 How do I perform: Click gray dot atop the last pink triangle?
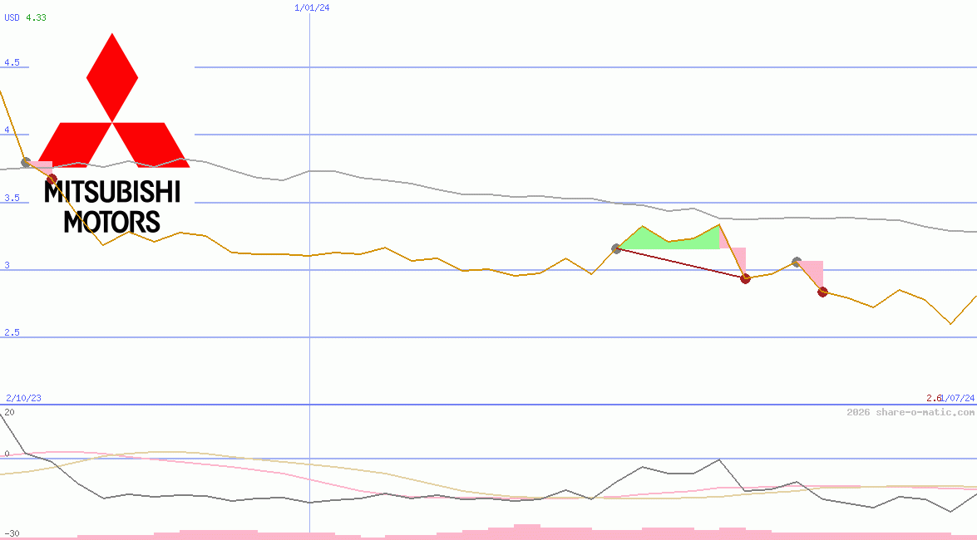797,263
